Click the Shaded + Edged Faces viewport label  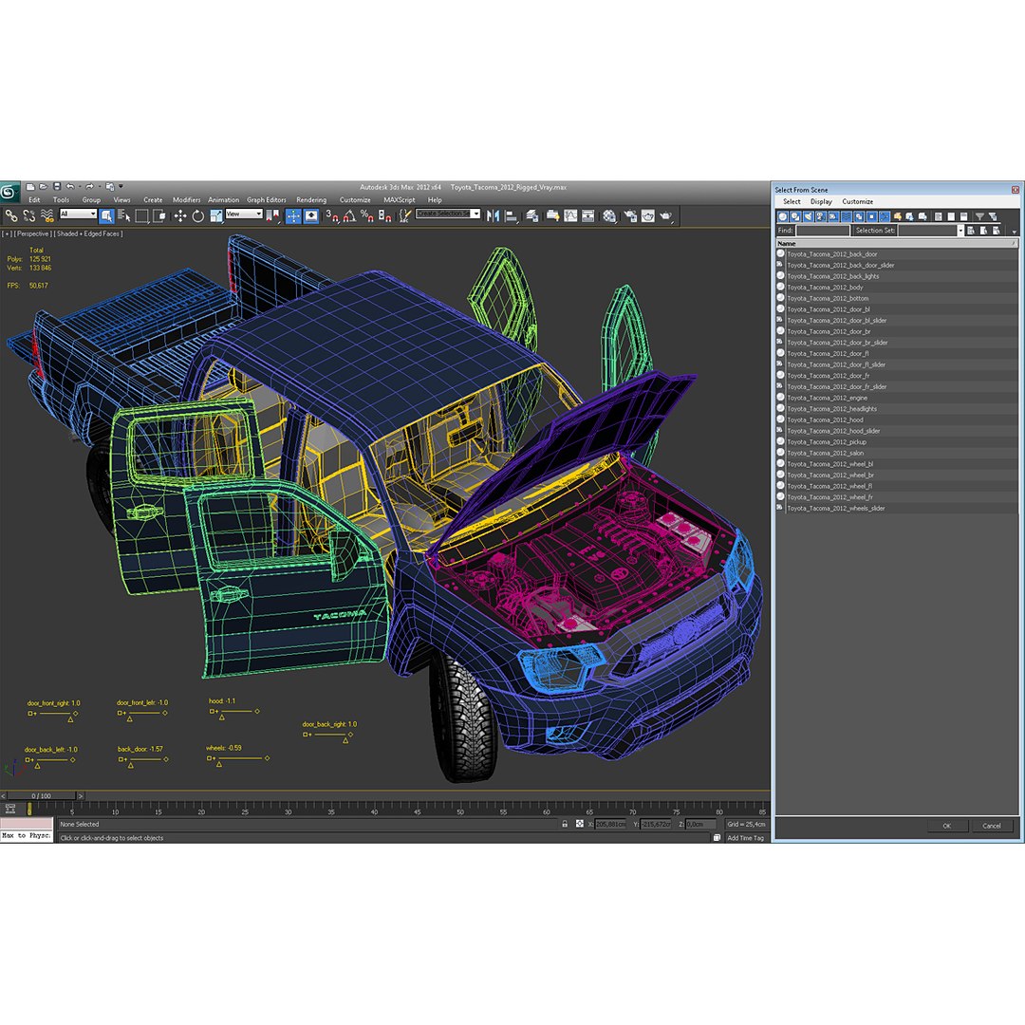[x=88, y=233]
